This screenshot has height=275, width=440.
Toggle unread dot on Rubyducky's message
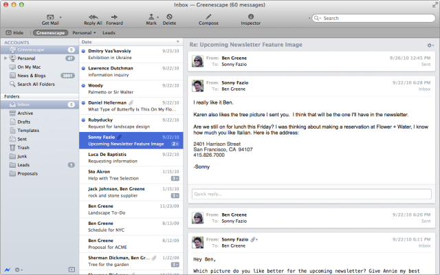click(83, 120)
